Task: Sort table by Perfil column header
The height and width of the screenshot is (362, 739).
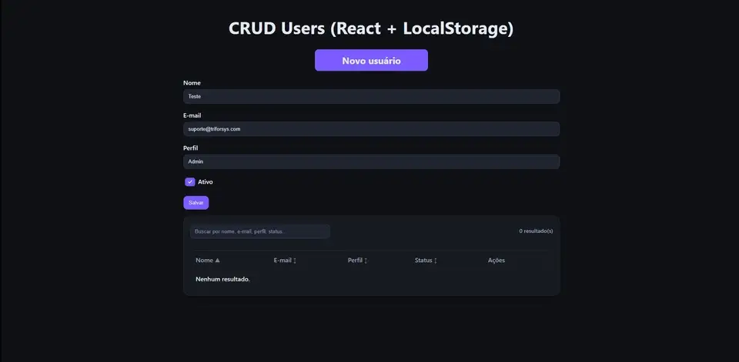Action: coord(357,261)
